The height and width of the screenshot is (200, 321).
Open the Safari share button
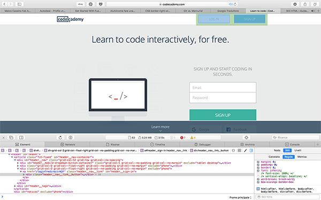coord(305,4)
